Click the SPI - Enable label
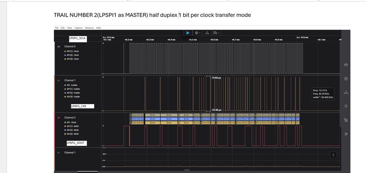 point(72,85)
